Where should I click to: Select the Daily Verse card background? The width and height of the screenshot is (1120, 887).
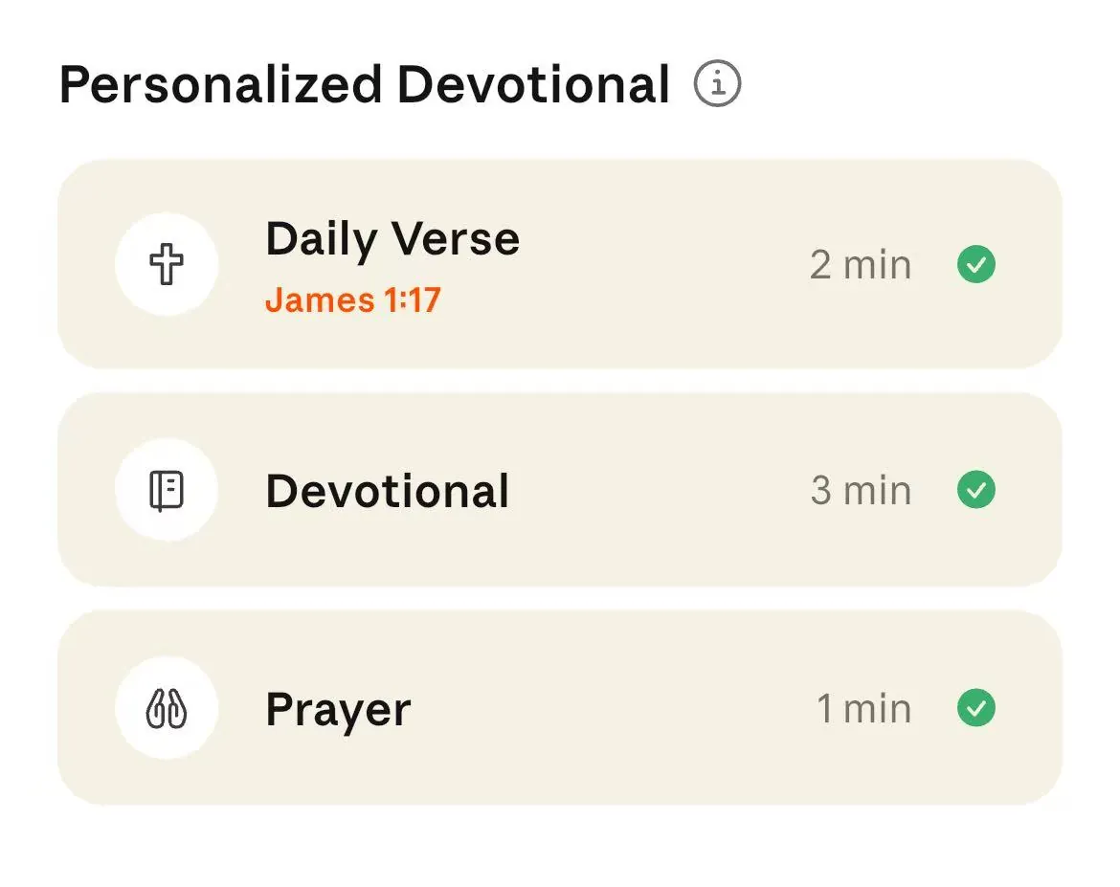[x=559, y=264]
